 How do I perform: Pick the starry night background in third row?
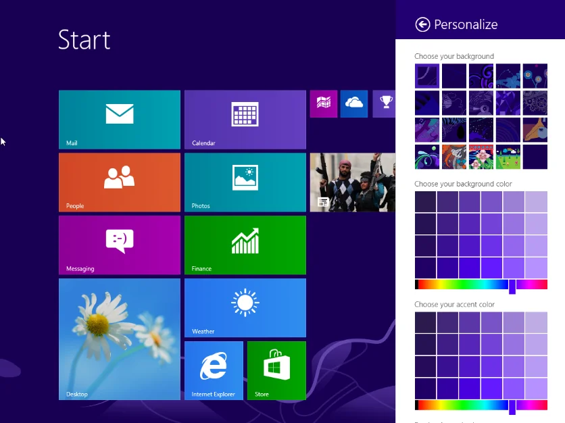coord(481,130)
